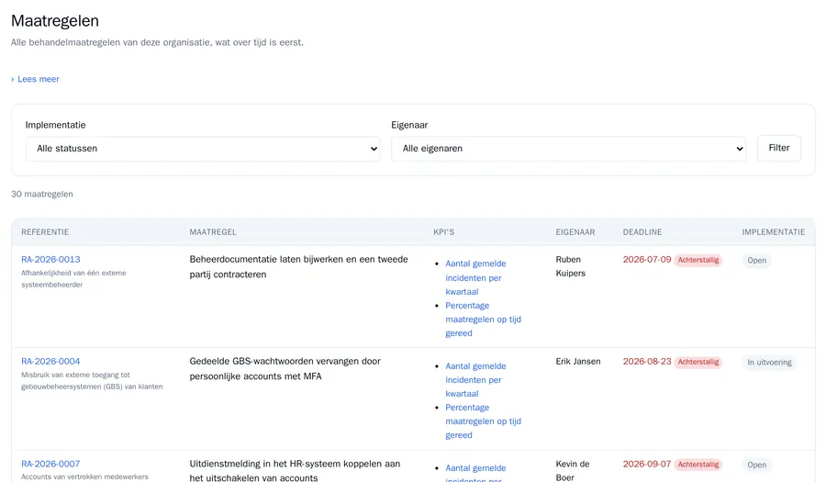Image resolution: width=826 pixels, height=482 pixels.
Task: Click the Achterstallig badge for 2026-08-23
Action: click(x=698, y=363)
